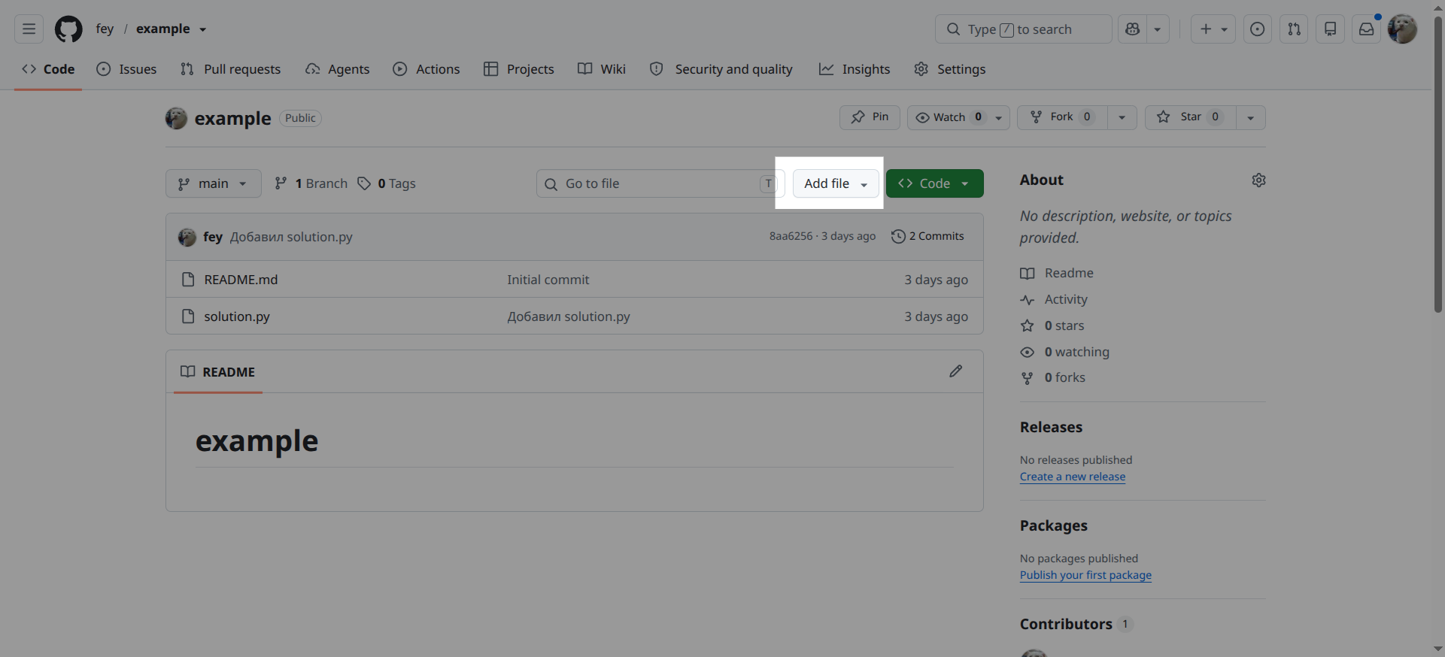Viewport: 1445px width, 657px height.
Task: Open the Agents tab
Action: click(x=338, y=69)
